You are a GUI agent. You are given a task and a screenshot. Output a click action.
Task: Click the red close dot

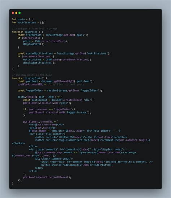pos(13,13)
